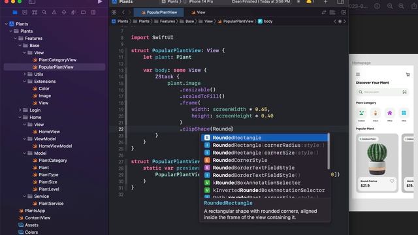Click the cactus plant image thumbnail
This screenshot has height=235, width=418.
[377, 159]
